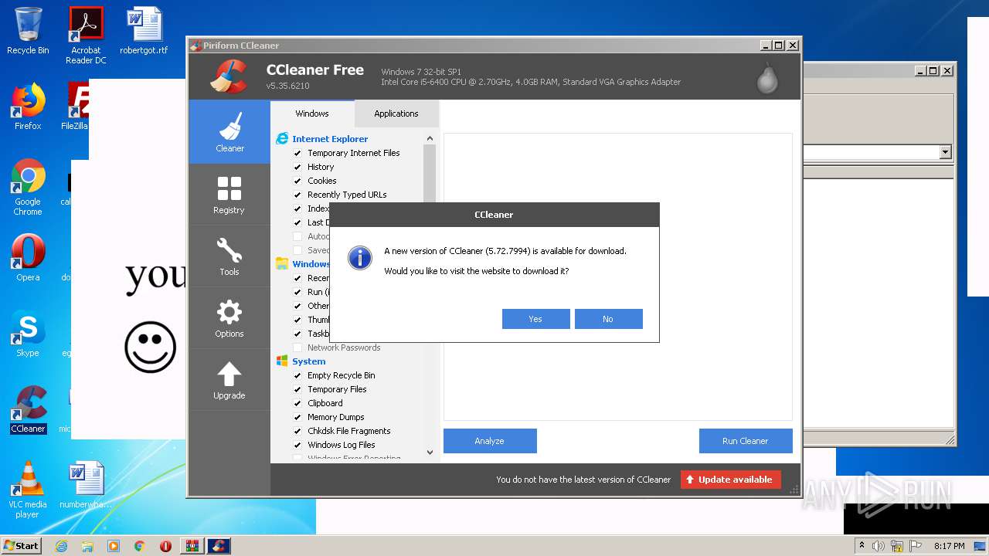
Task: Select the Acrobat Reader DC desktop icon
Action: click(x=86, y=35)
